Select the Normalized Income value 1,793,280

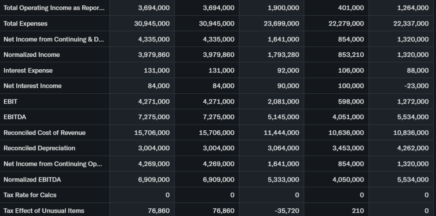click(x=283, y=55)
